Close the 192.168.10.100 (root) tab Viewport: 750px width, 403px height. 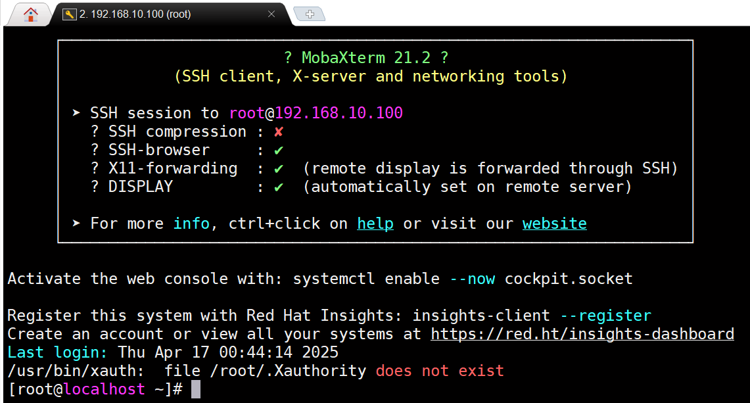coord(271,14)
